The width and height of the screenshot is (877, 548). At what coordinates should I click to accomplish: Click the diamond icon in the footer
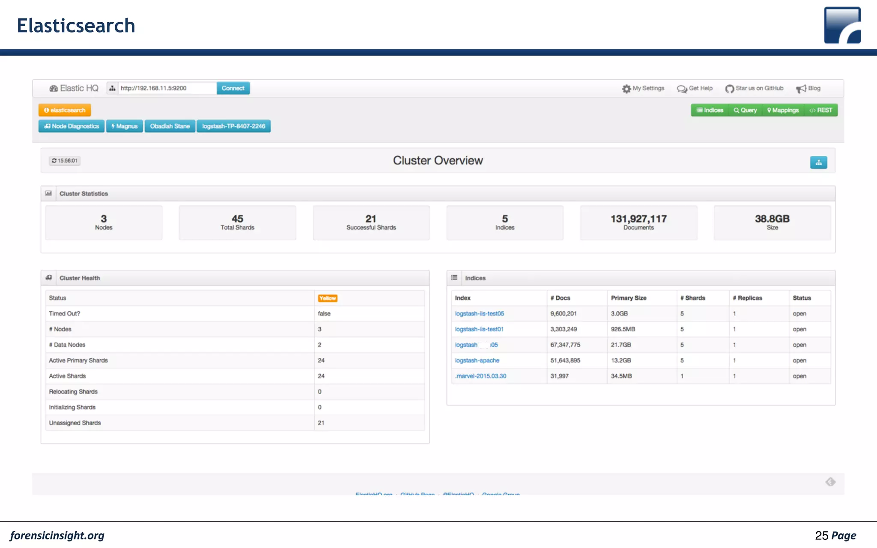830,482
